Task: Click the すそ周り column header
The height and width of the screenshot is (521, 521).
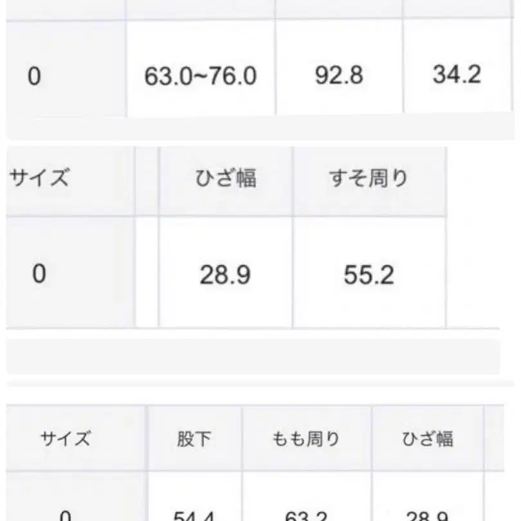Action: (x=369, y=178)
